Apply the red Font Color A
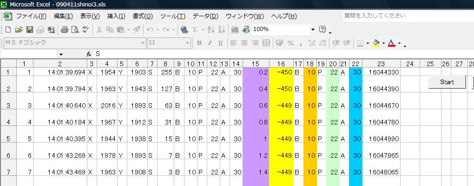 coord(391,43)
